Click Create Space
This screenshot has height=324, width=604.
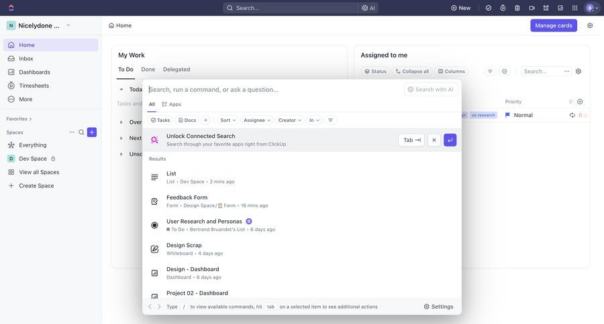pyautogui.click(x=50, y=185)
